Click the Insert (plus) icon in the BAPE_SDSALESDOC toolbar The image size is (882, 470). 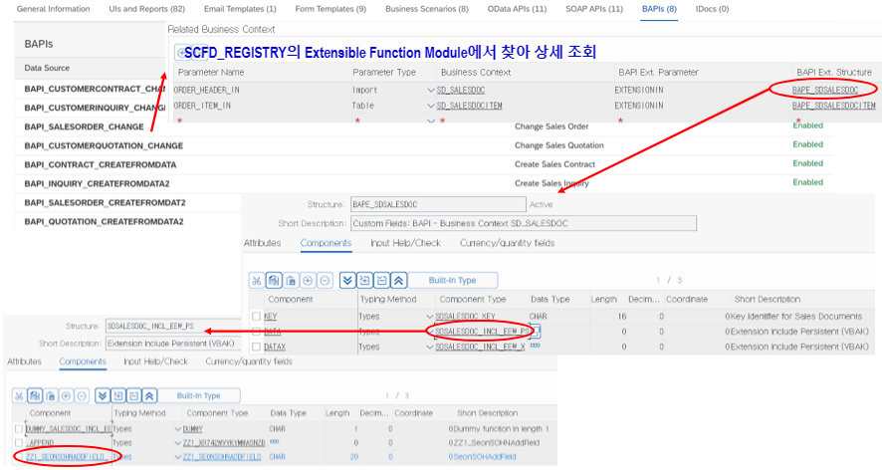coord(308,281)
